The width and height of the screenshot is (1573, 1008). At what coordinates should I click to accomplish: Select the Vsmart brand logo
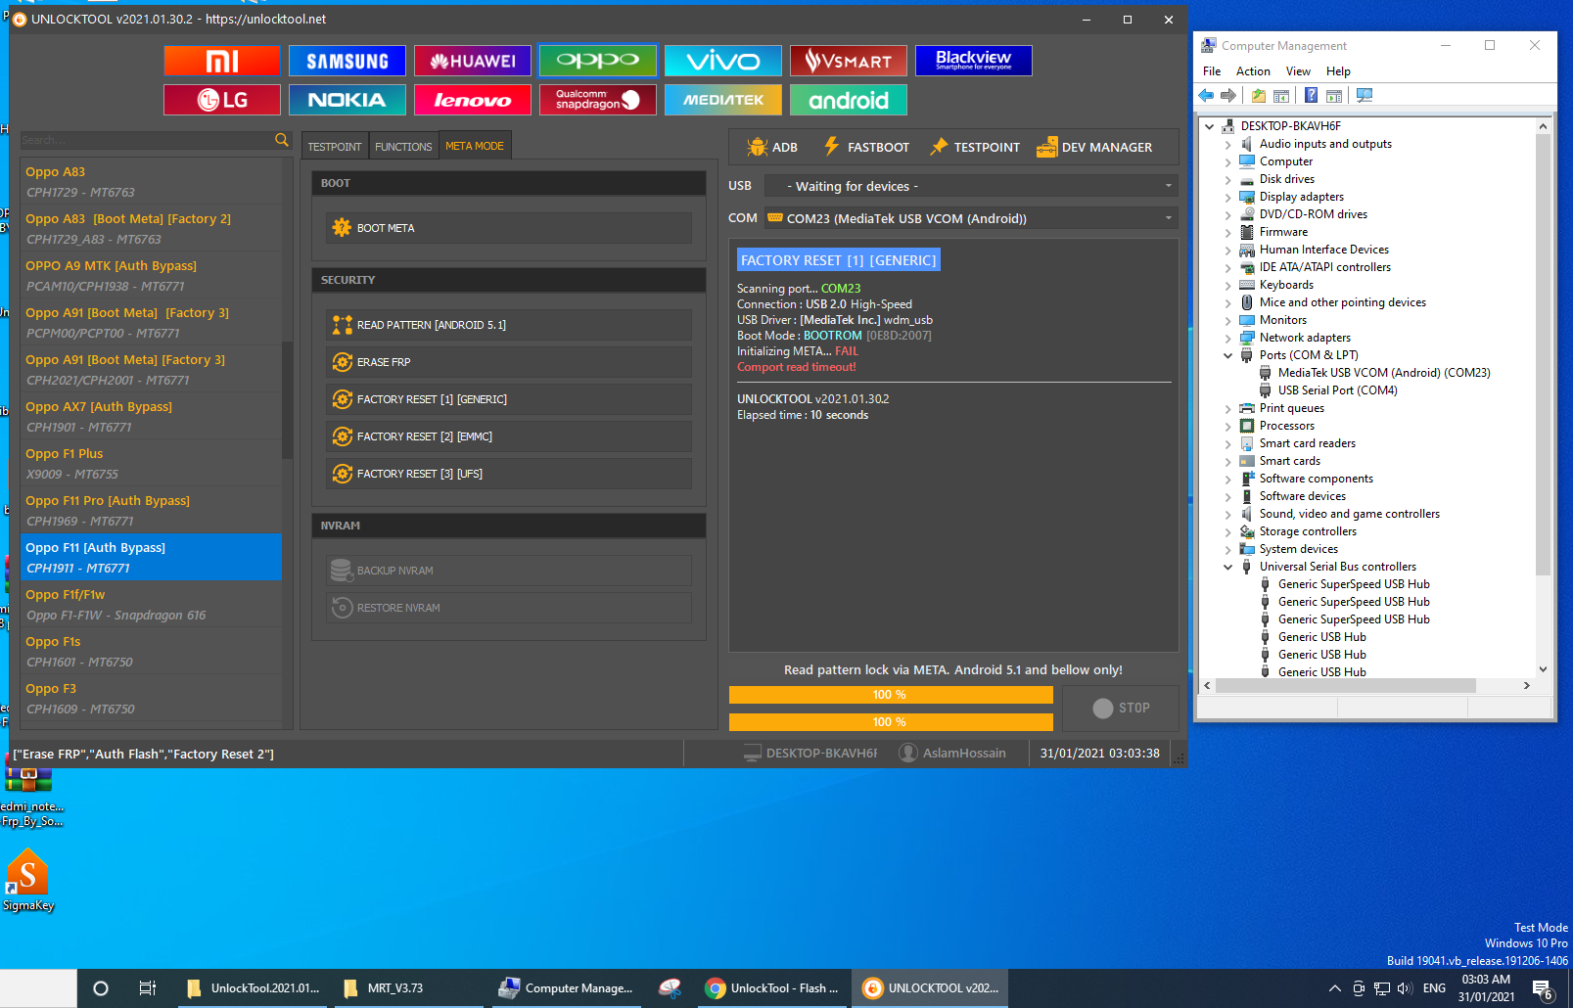849,61
